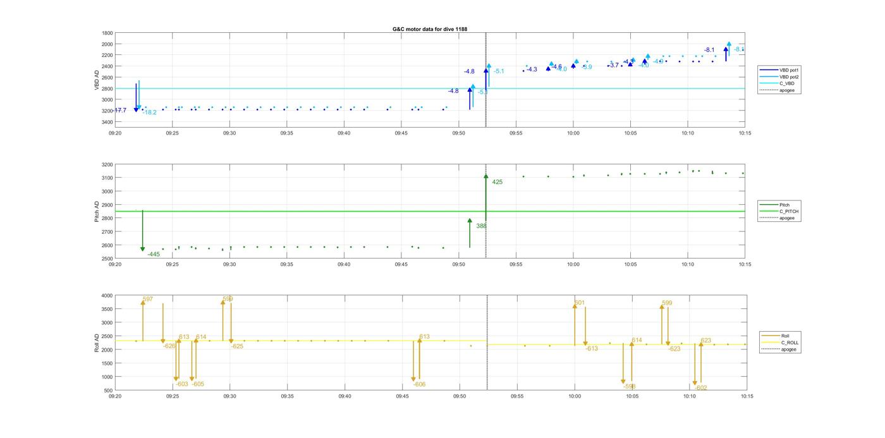The height and width of the screenshot is (438, 885).
Task: Click the '09:50' time tick under the Pitch plot
Action: coord(459,264)
